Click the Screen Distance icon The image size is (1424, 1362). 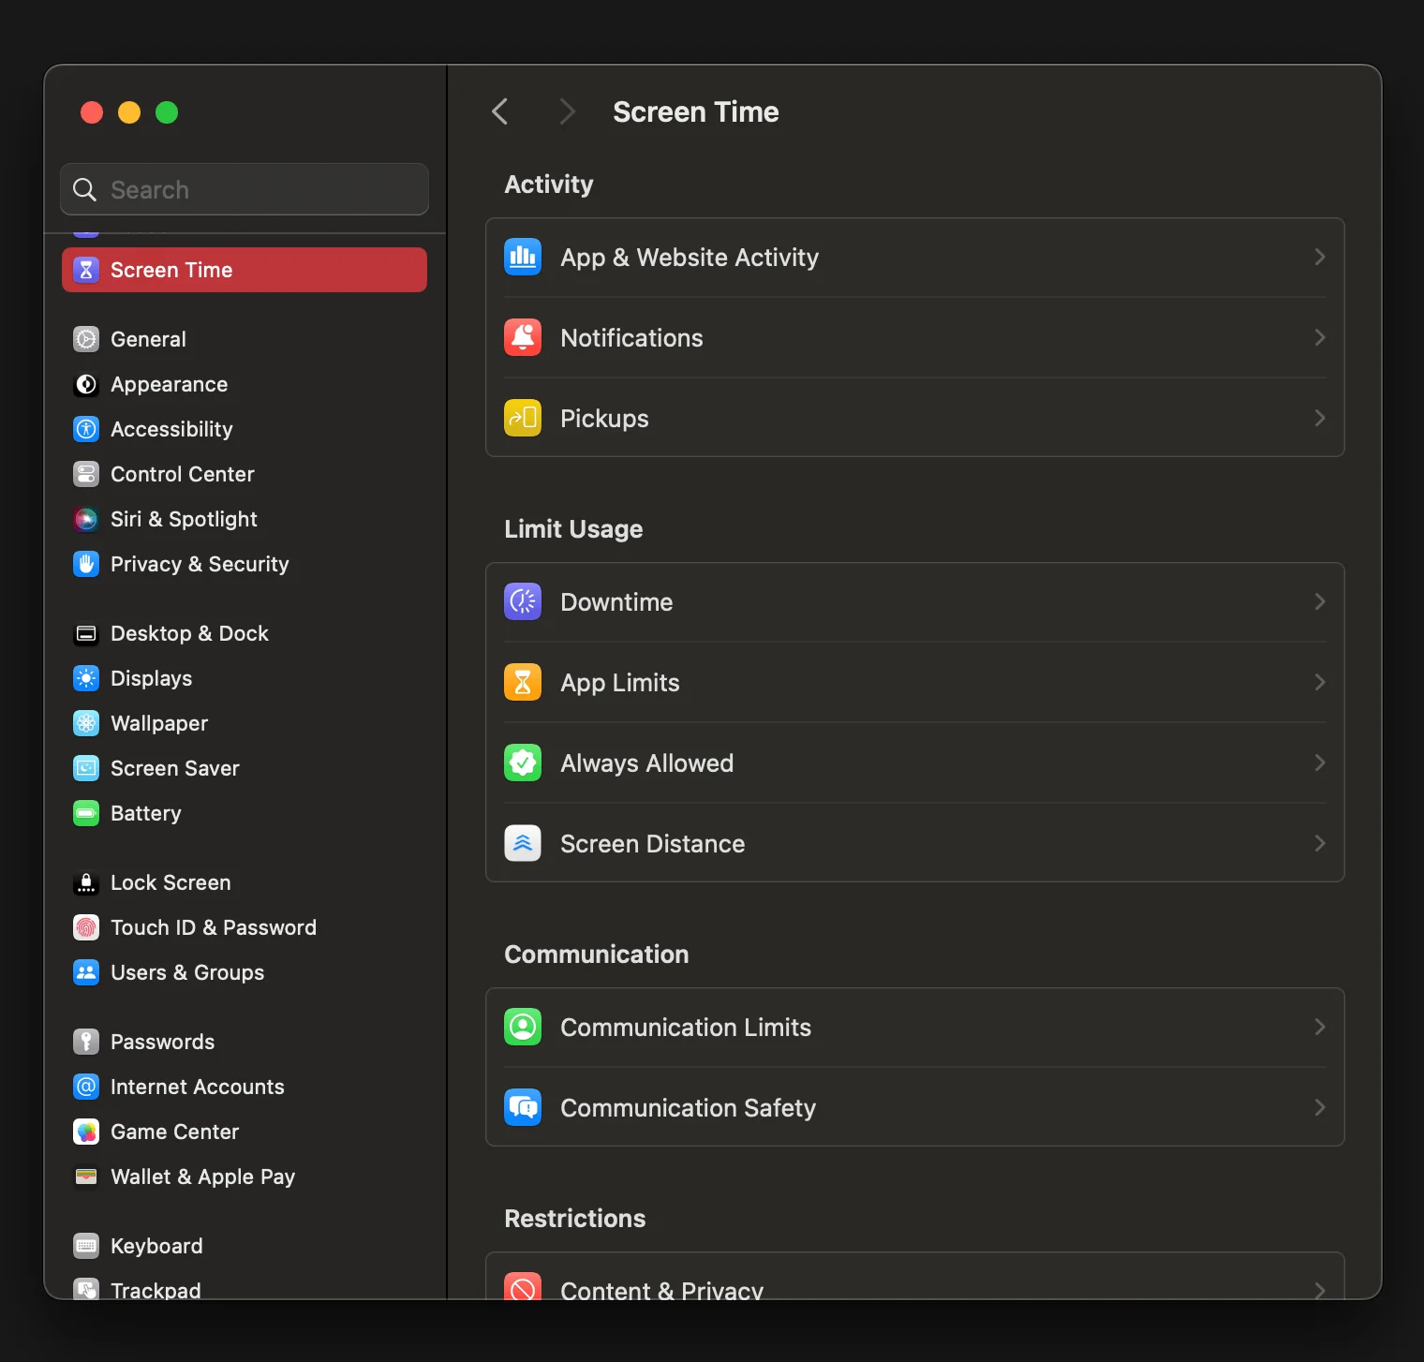[x=523, y=843]
